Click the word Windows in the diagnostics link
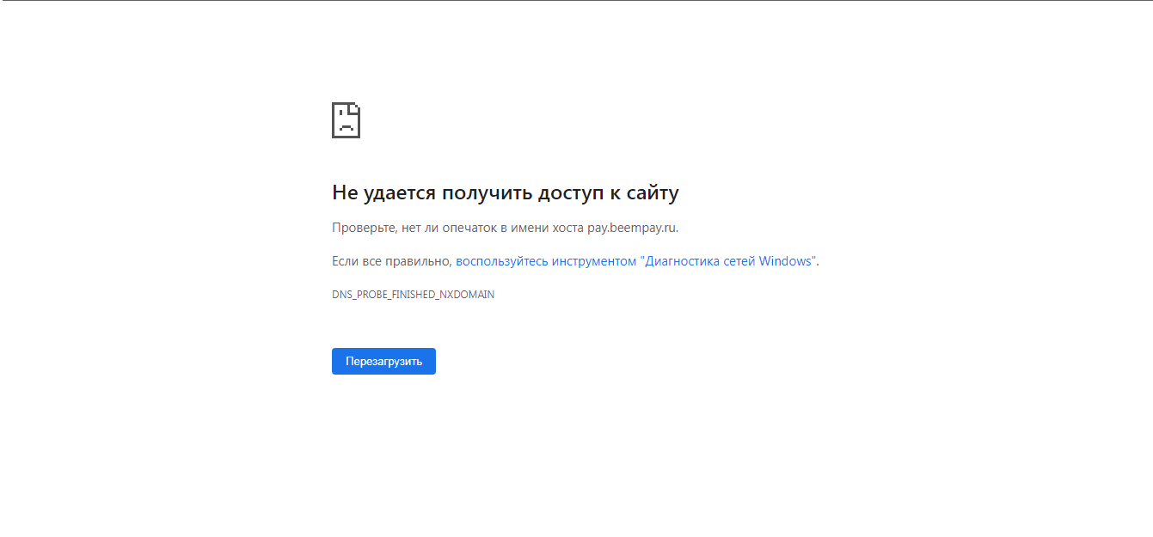1153x537 pixels. tap(785, 261)
